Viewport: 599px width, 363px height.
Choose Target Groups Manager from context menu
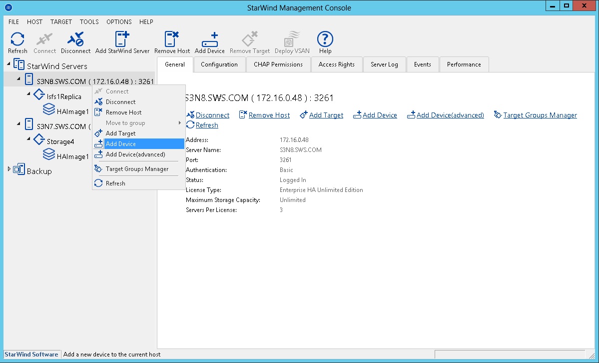click(139, 168)
